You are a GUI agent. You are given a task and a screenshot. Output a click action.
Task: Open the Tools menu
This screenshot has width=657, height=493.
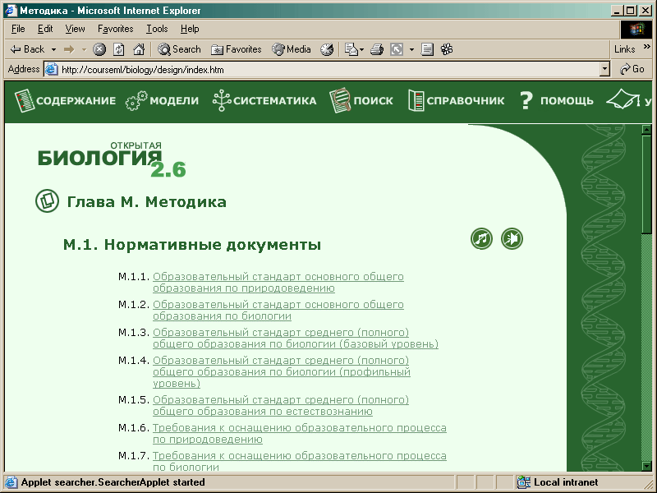pos(157,29)
